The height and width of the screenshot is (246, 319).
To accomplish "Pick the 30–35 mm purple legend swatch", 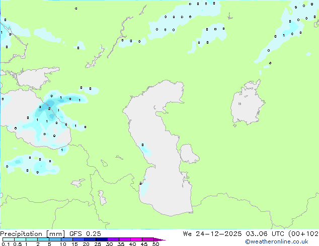I will pos(113,239).
